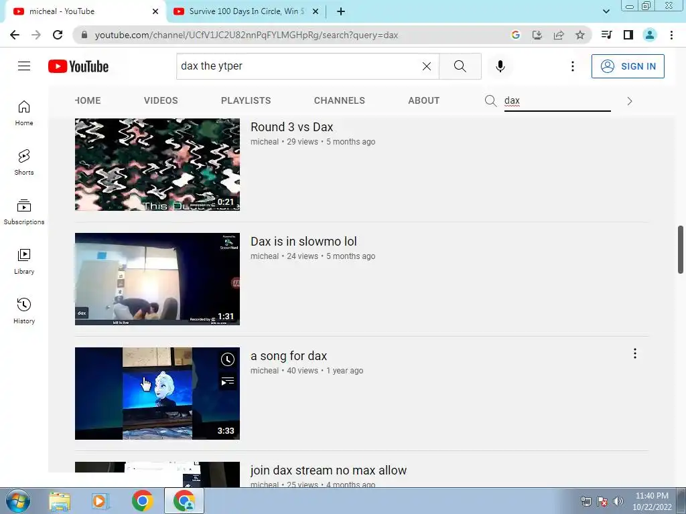
Task: Open the YouTube hamburger guide menu
Action: click(24, 66)
